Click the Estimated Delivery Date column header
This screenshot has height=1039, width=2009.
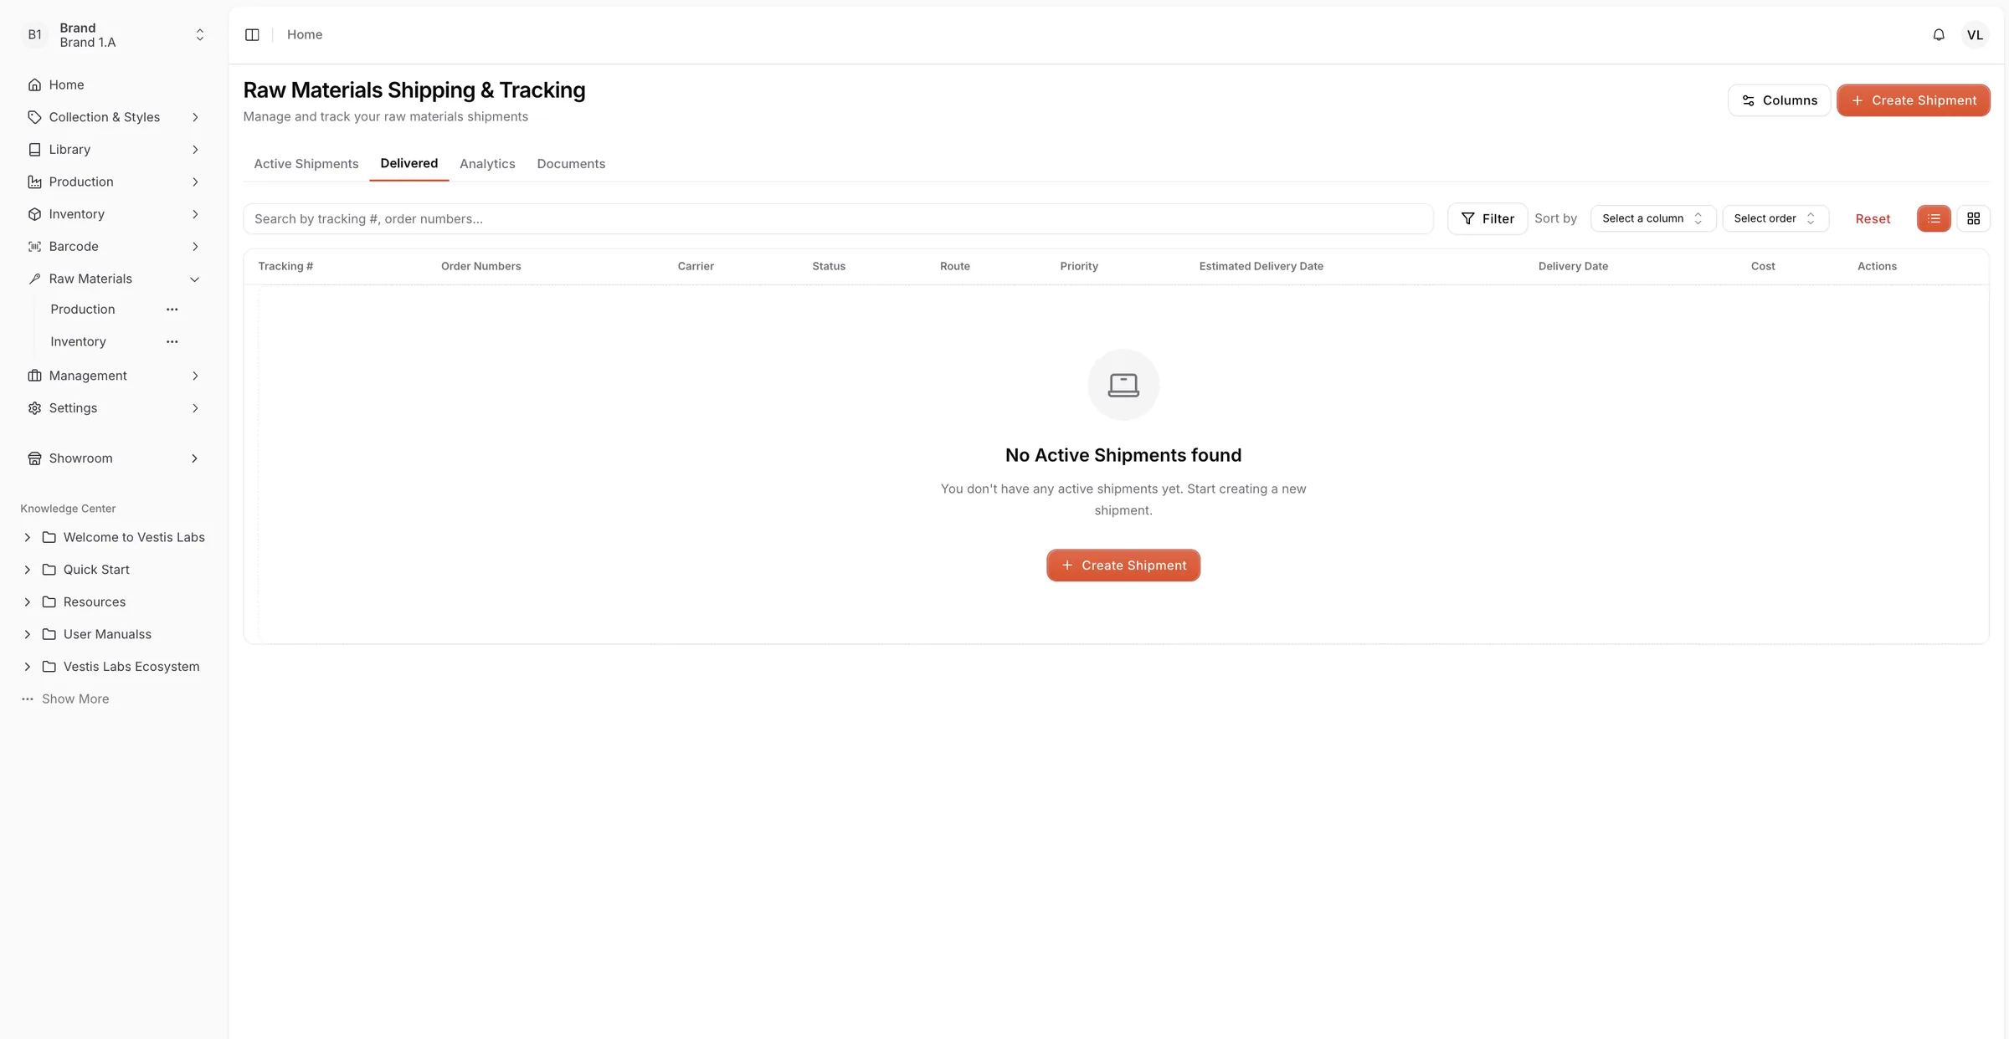(1261, 266)
